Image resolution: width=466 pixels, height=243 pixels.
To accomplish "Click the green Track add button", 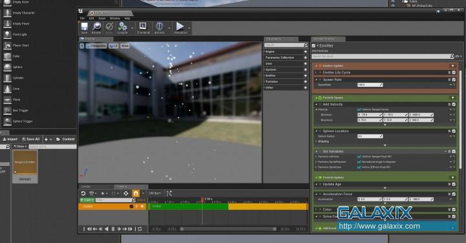I will pyautogui.click(x=87, y=200).
